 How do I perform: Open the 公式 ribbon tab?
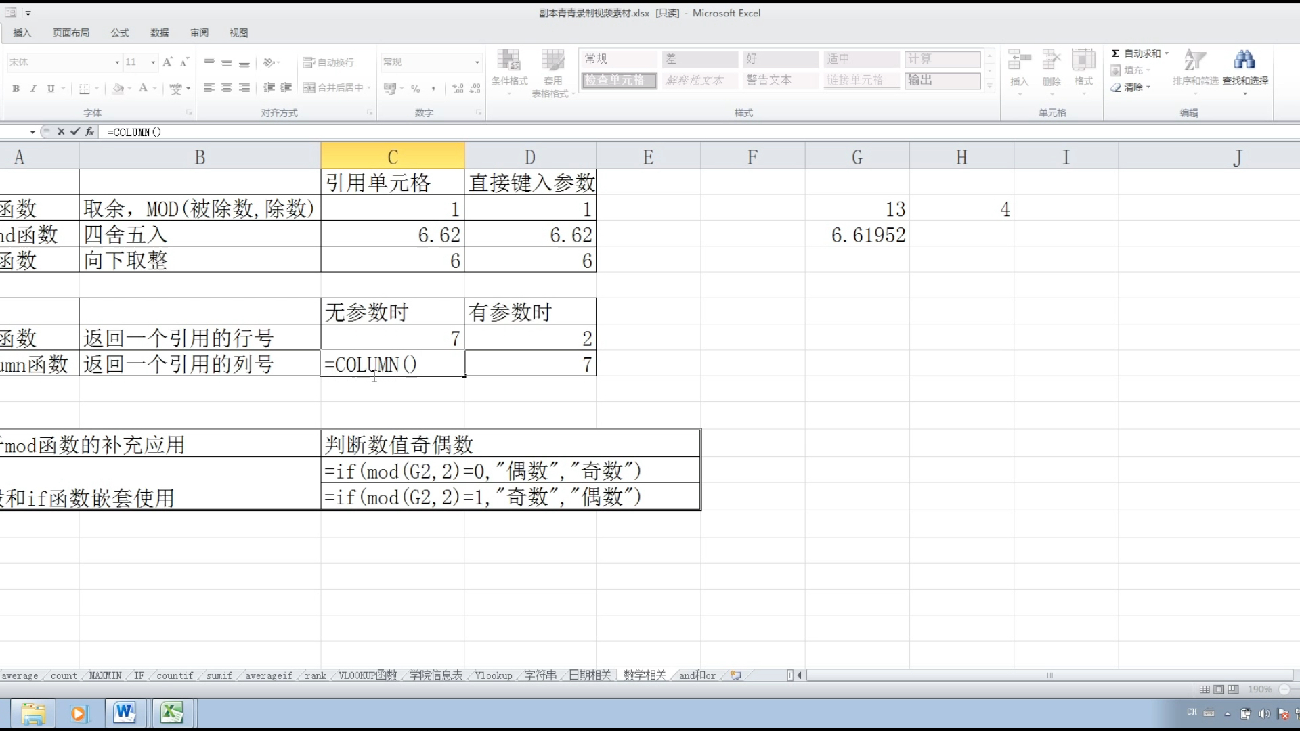pos(120,32)
